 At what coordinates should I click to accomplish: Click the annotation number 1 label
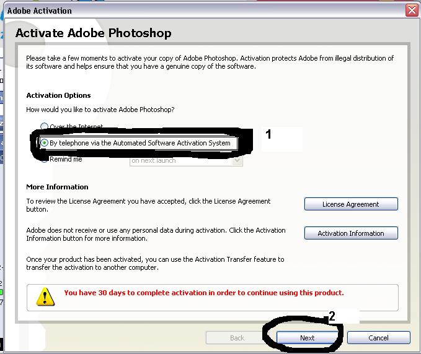pos(268,134)
